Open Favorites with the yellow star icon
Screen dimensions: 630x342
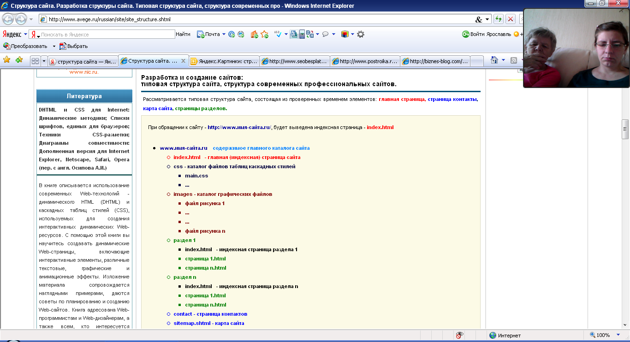coord(6,60)
